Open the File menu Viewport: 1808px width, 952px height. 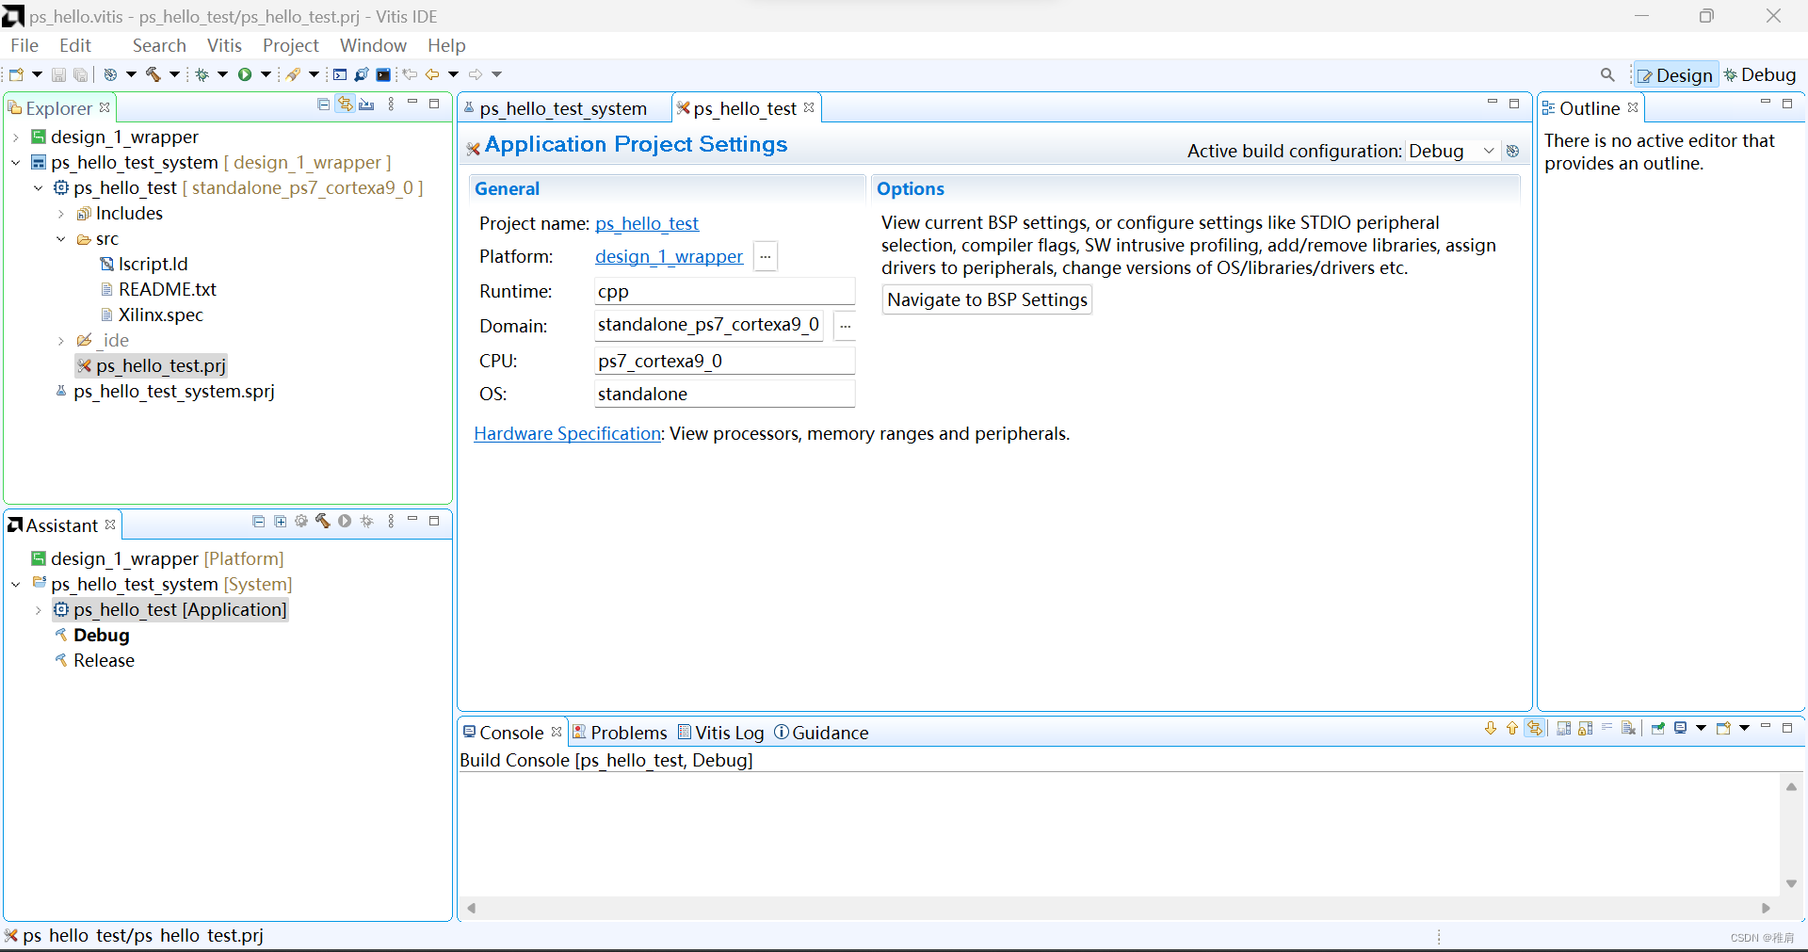tap(24, 45)
